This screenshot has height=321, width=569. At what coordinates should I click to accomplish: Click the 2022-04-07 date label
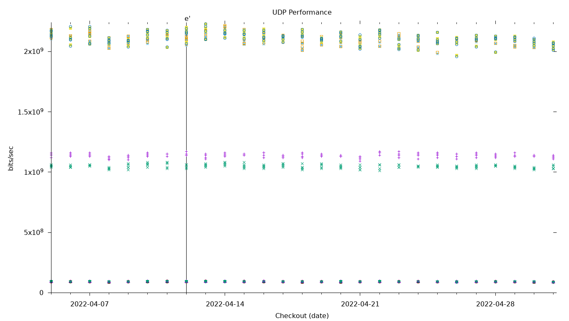point(90,304)
